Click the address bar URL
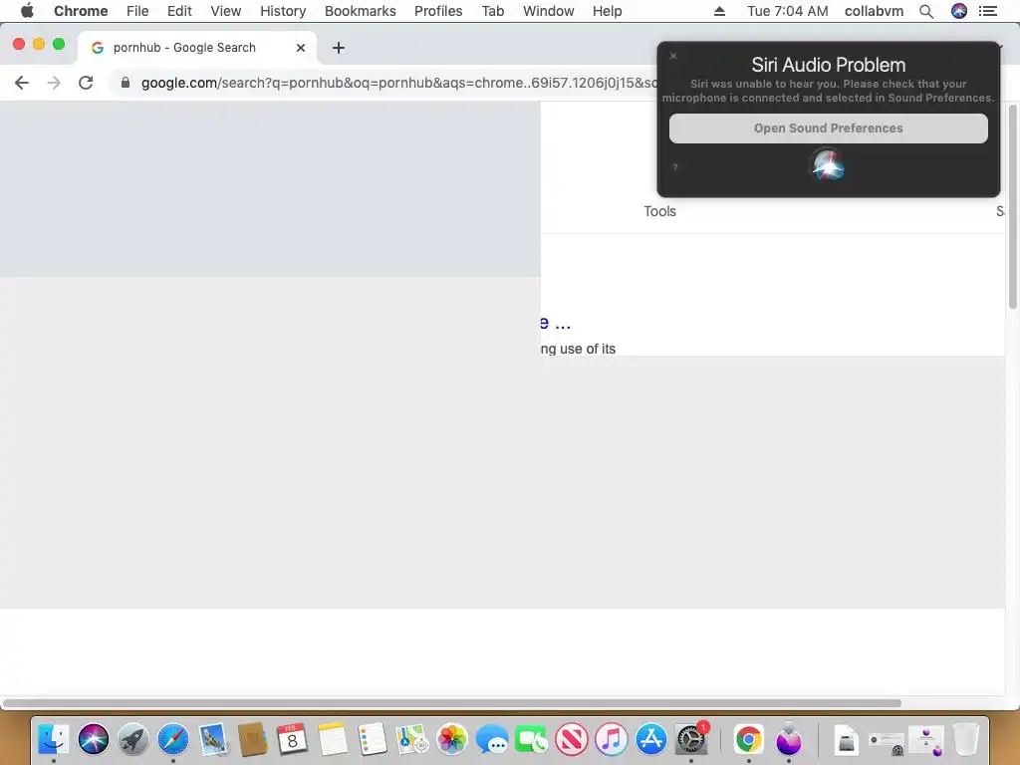The height and width of the screenshot is (765, 1020). tap(398, 83)
